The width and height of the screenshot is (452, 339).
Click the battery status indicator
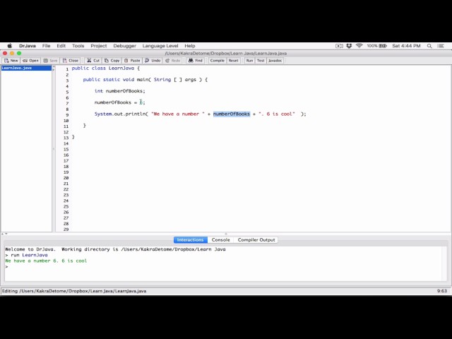[376, 46]
